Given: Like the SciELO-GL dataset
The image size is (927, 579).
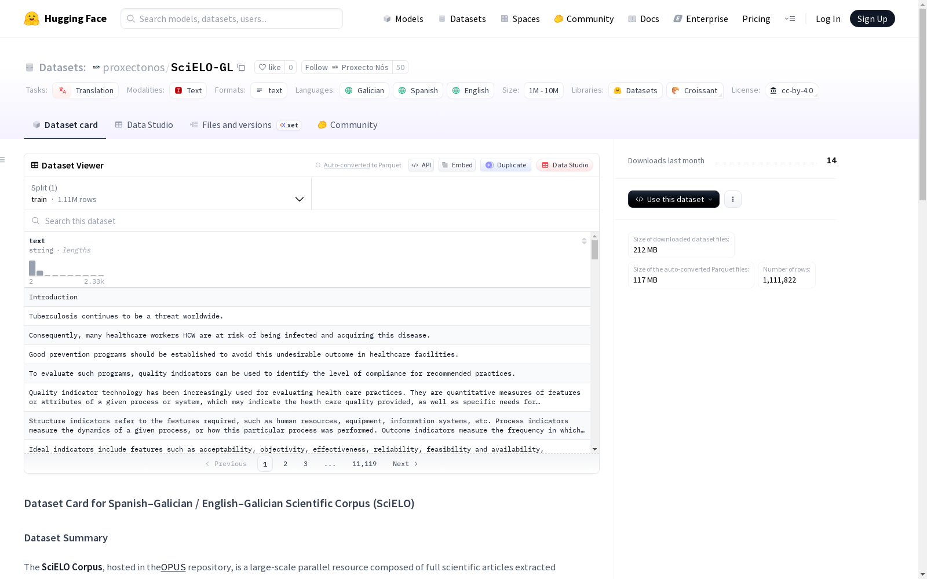Looking at the screenshot, I should pos(269,67).
